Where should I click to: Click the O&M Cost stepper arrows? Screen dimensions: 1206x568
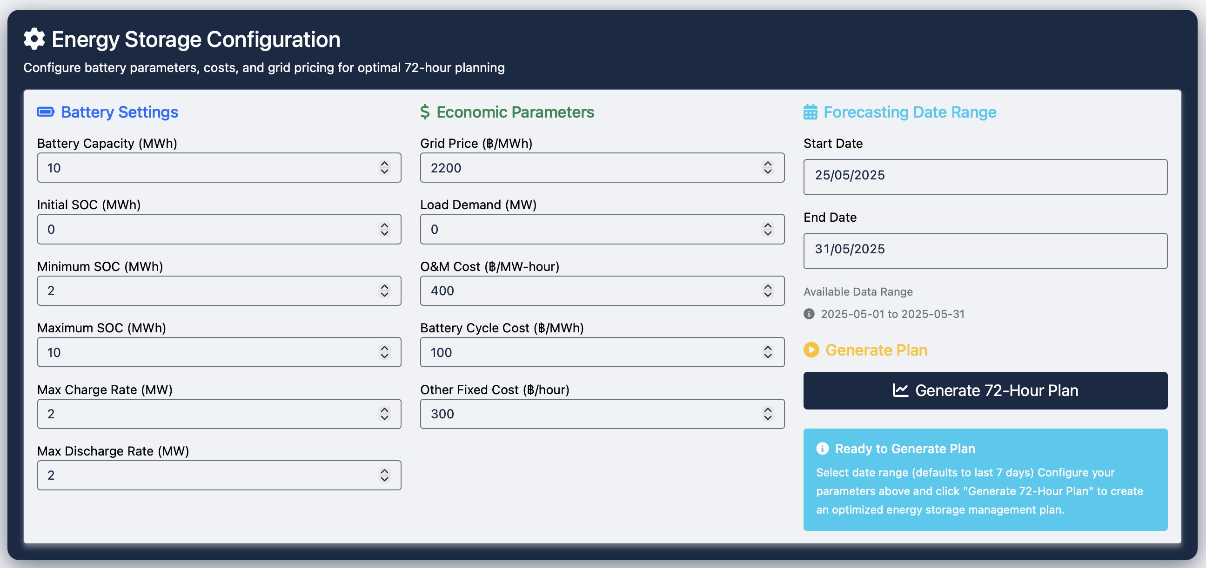pos(768,291)
